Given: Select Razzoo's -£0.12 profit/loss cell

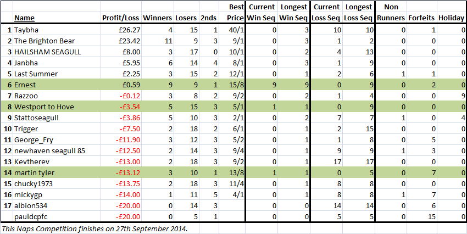Looking at the screenshot, I should (x=121, y=96).
